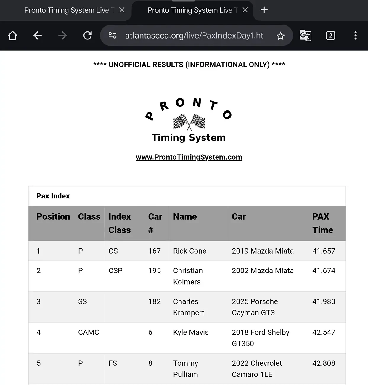Screen dimensions: 368x385
Task: Open the www.ProntoTimingSystem.com link
Action: click(189, 157)
